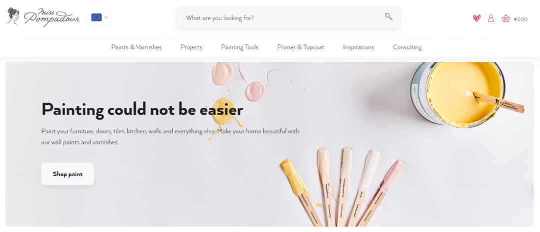The image size is (540, 232).
Task: Click the lady portrait in logo
Action: pyautogui.click(x=13, y=16)
